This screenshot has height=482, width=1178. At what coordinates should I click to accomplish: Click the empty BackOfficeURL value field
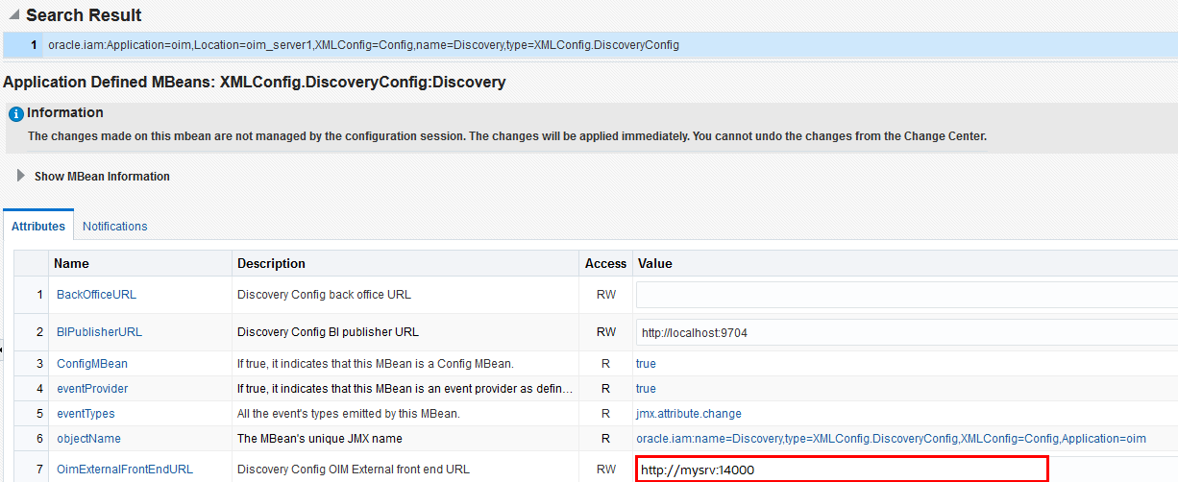903,295
